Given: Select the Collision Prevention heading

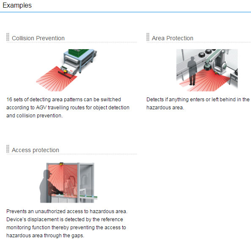Looking at the screenshot, I should 38,38.
